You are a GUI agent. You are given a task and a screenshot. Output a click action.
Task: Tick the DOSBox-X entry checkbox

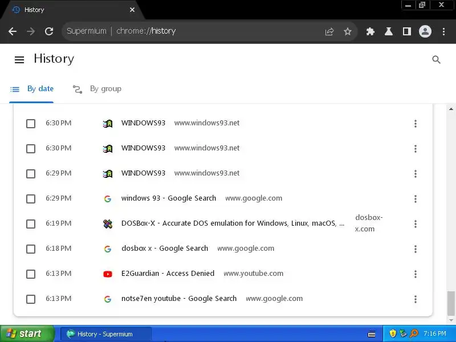coord(31,224)
